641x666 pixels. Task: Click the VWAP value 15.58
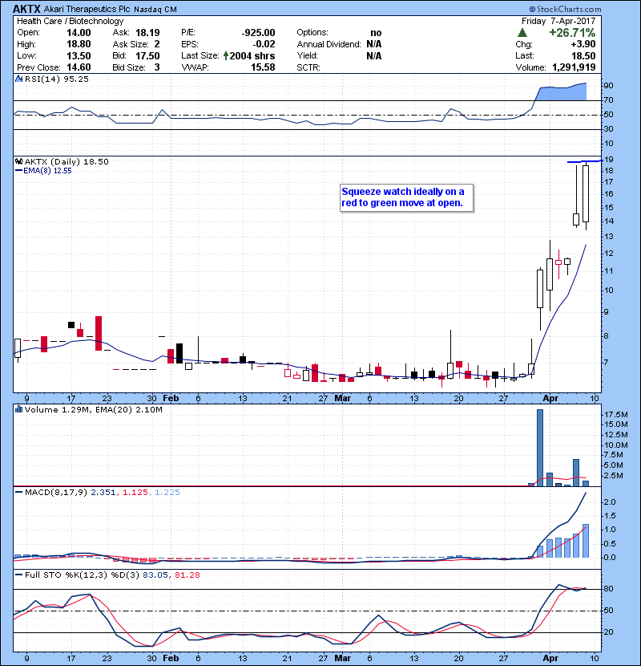click(263, 67)
